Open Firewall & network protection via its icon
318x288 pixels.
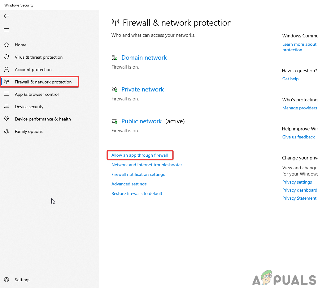(7, 82)
